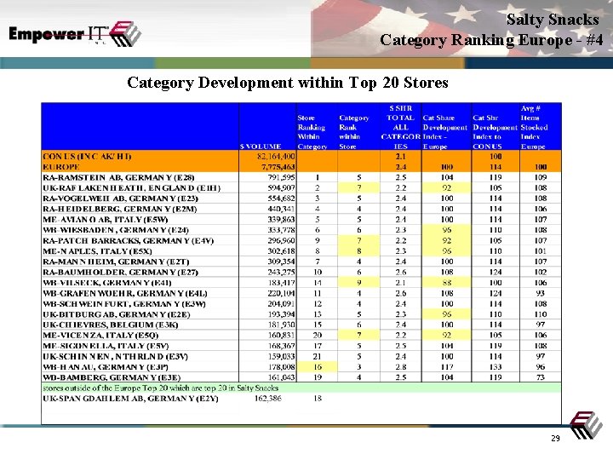Viewport: 613px width, 460px height.
Task: Click Bitburg items stocked index 110
Action: [x=541, y=314]
